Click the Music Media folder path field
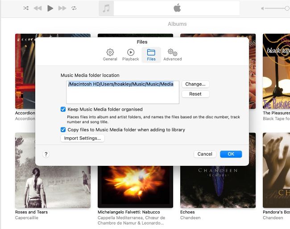The image size is (290, 229). click(123, 92)
